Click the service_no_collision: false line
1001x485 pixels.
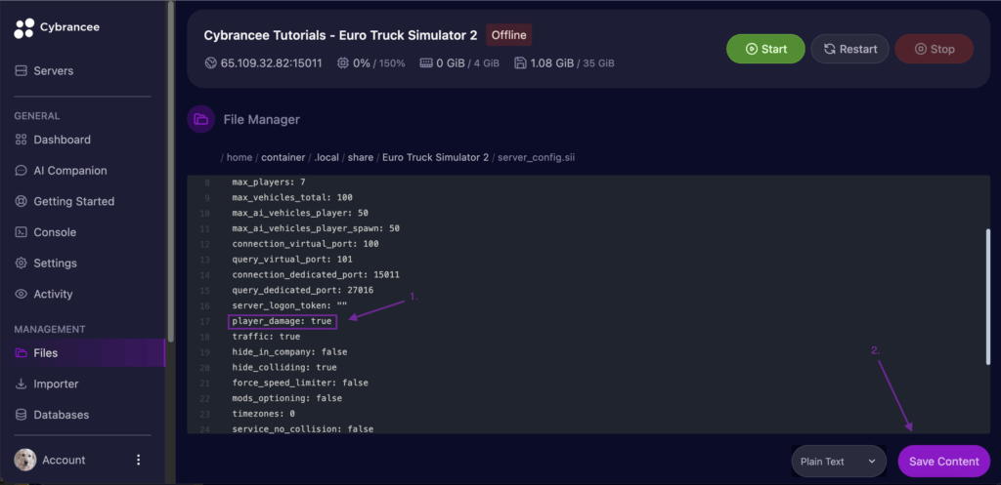coord(303,429)
